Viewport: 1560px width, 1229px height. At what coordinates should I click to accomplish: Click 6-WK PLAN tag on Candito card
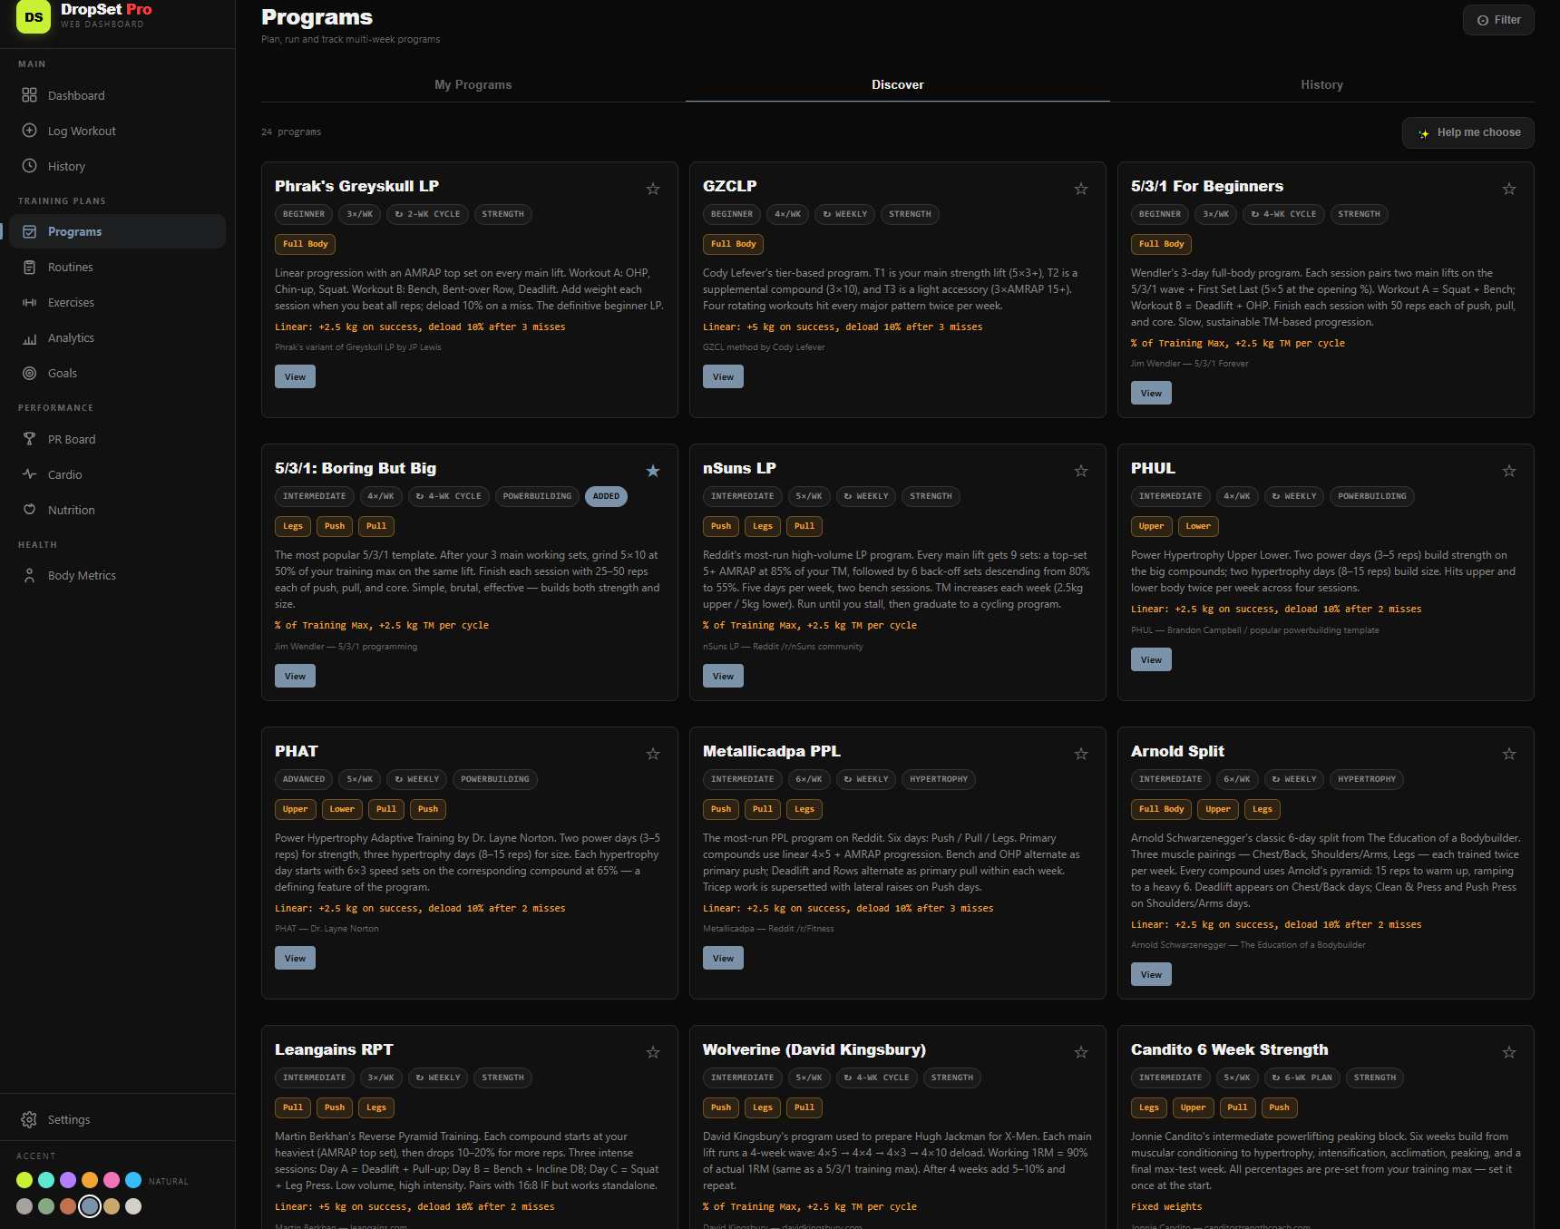(1302, 1078)
